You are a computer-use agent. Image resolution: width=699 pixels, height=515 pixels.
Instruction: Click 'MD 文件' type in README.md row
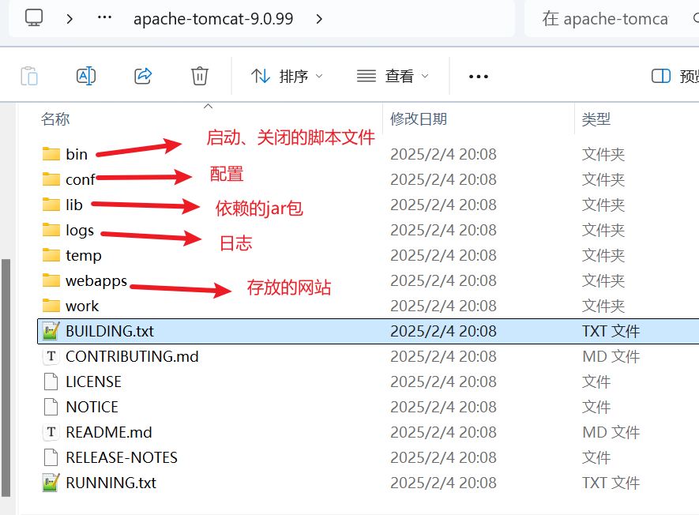point(611,432)
